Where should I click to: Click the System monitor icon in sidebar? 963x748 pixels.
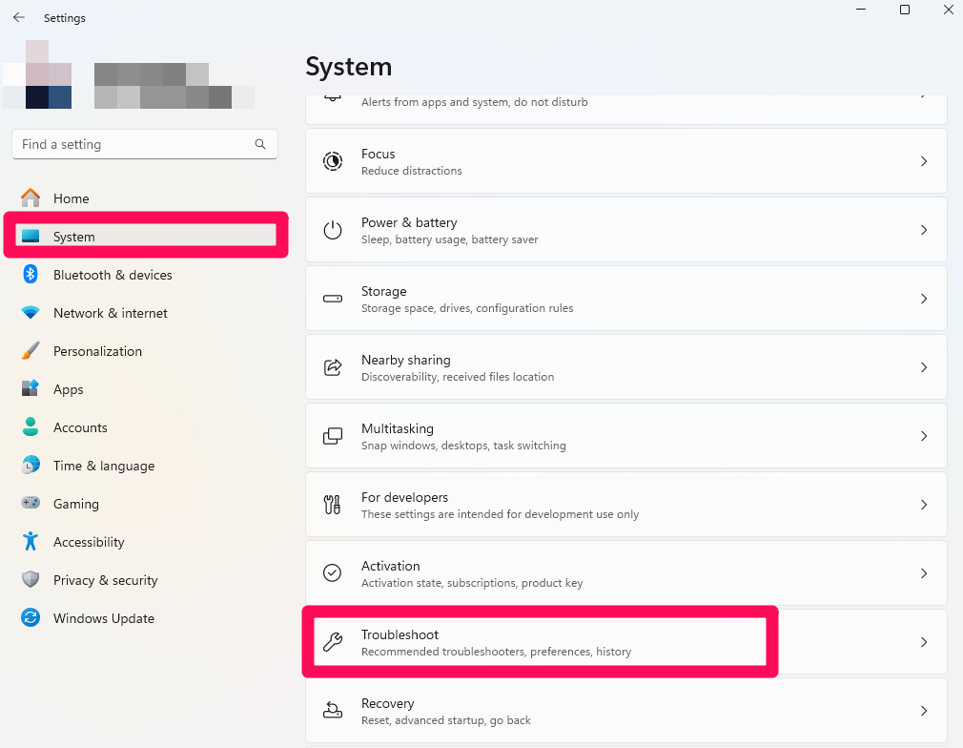click(x=31, y=236)
